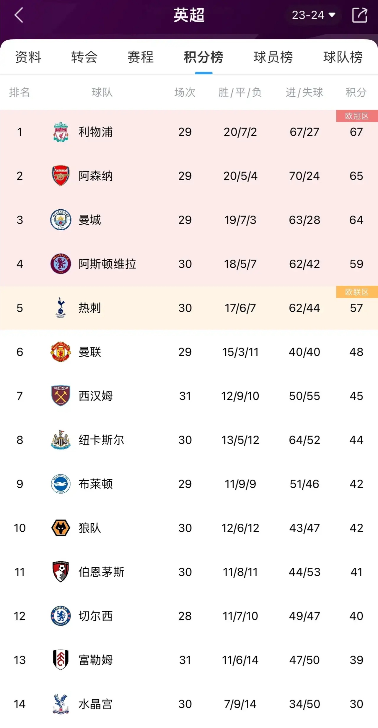Screen dimensions: 378x728
Task: Select the Liverpool club crest
Action: pyautogui.click(x=60, y=132)
